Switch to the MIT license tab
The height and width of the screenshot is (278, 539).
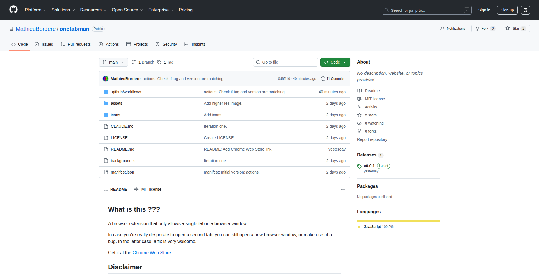point(148,189)
